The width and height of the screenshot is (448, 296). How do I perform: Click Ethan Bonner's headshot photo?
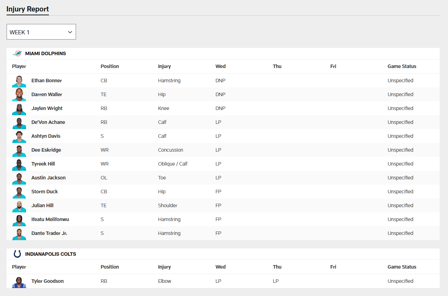(19, 81)
